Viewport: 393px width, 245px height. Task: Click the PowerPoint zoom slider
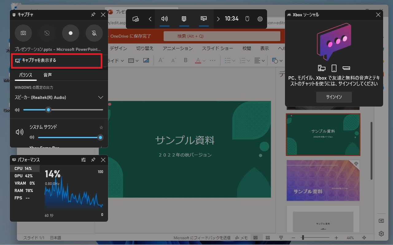tap(315, 238)
